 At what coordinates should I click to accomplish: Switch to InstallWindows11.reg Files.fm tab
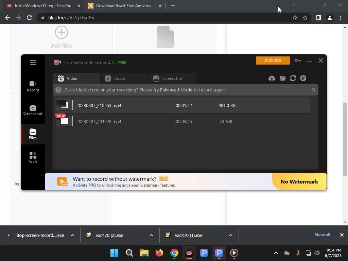tap(43, 6)
